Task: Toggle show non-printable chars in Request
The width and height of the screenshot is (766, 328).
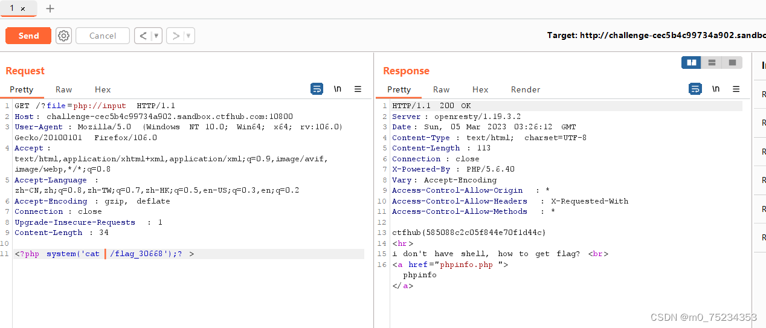Action: coord(338,89)
